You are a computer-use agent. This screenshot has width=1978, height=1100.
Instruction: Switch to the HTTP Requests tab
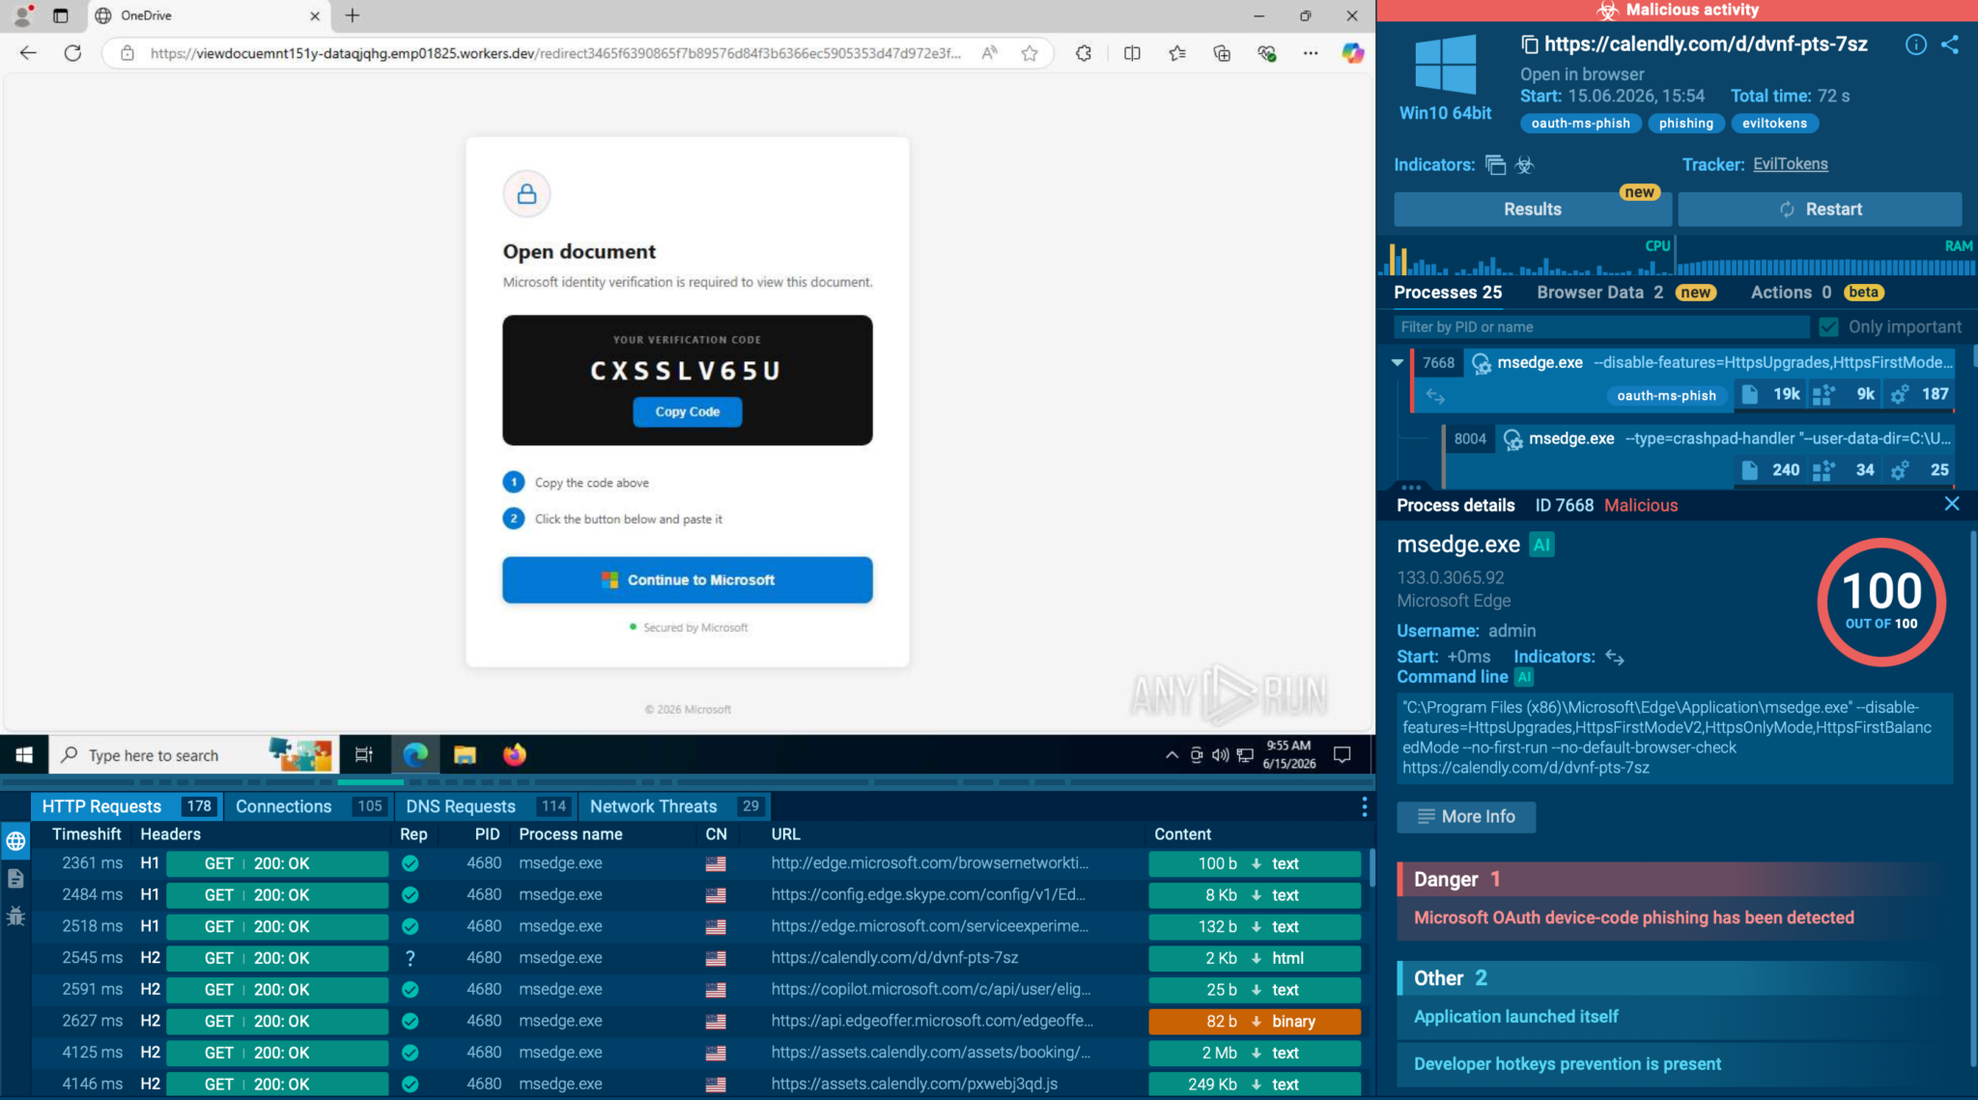coord(127,806)
